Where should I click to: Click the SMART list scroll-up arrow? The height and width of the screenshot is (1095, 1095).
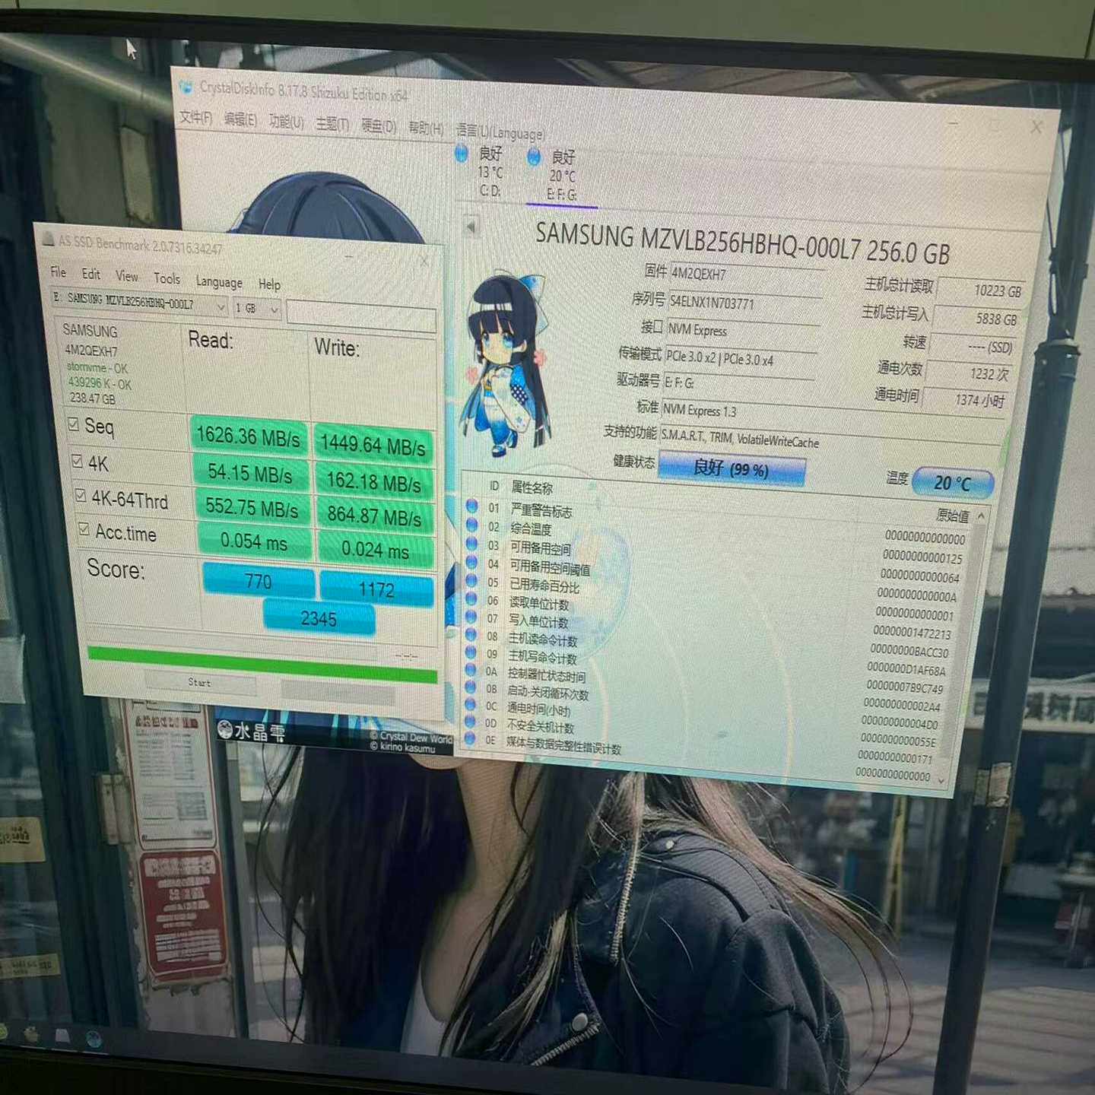pos(981,516)
